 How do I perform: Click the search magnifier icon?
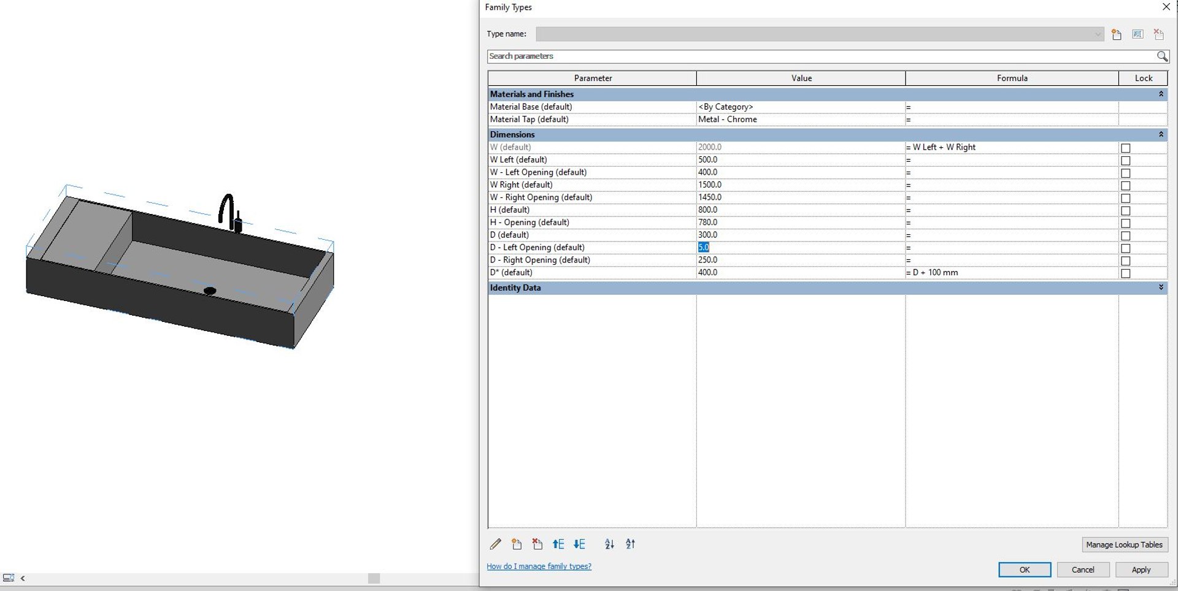tap(1162, 56)
